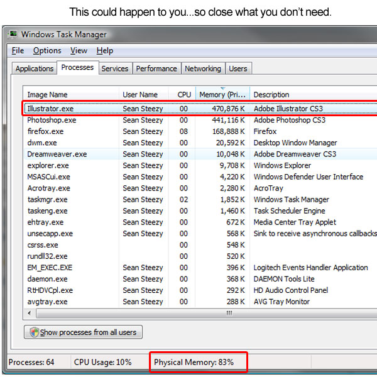377x377 pixels.
Task: Open the Performance tab
Action: 156,68
